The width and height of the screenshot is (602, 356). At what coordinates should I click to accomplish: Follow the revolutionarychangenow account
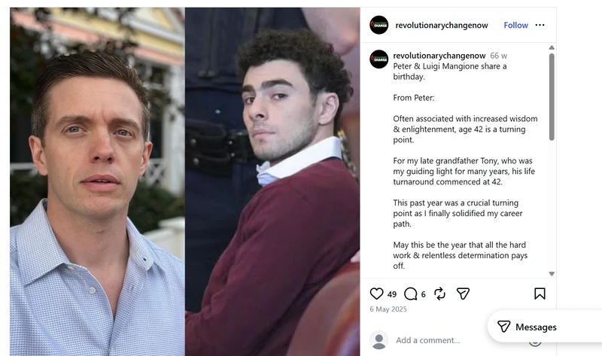[515, 25]
